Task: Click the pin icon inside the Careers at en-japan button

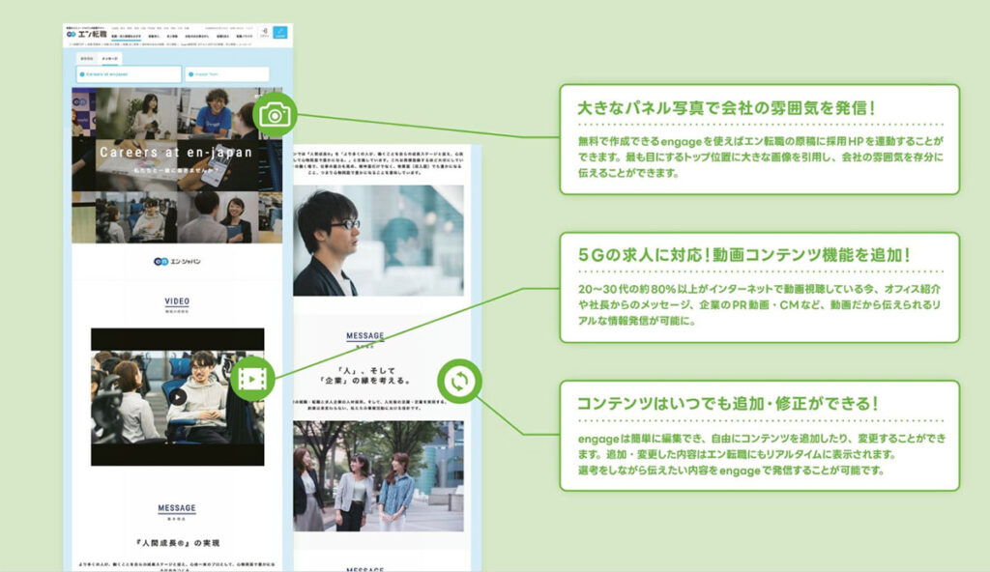Action: coord(83,74)
